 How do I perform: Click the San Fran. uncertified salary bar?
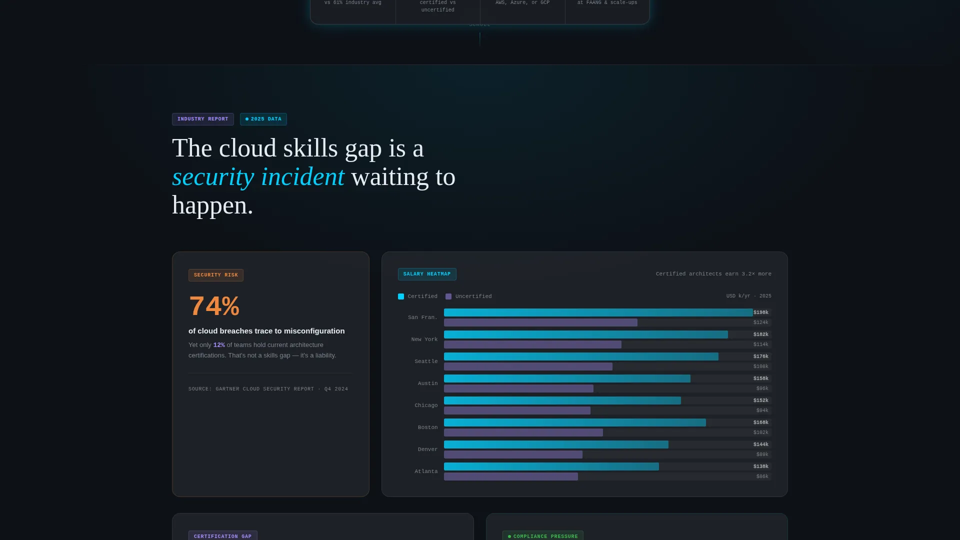point(540,322)
